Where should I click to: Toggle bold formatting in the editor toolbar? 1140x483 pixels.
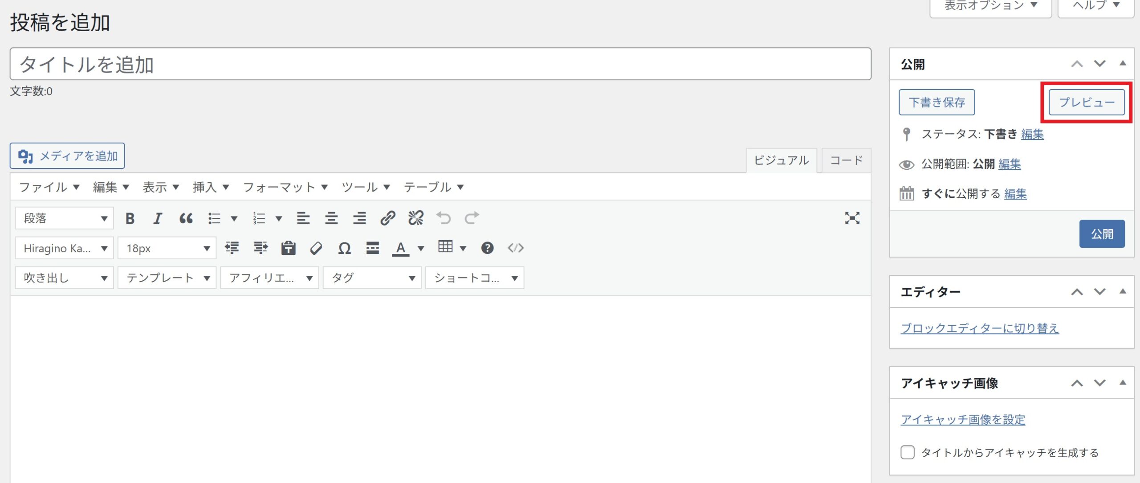(130, 218)
